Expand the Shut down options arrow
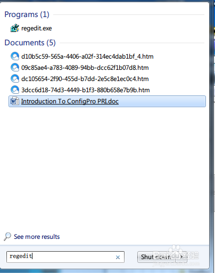 (181, 257)
